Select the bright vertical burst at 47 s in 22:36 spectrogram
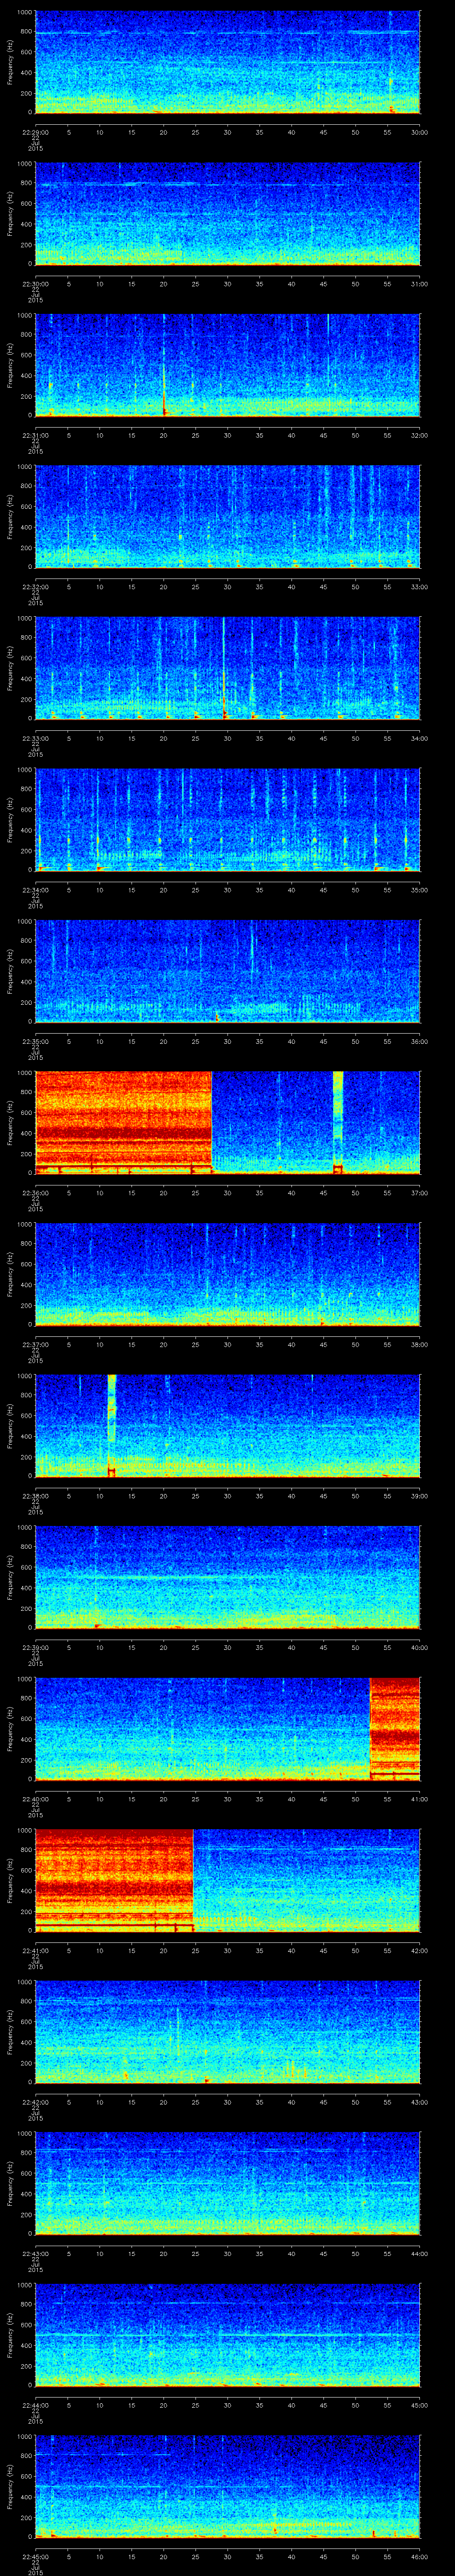 click(x=338, y=1122)
